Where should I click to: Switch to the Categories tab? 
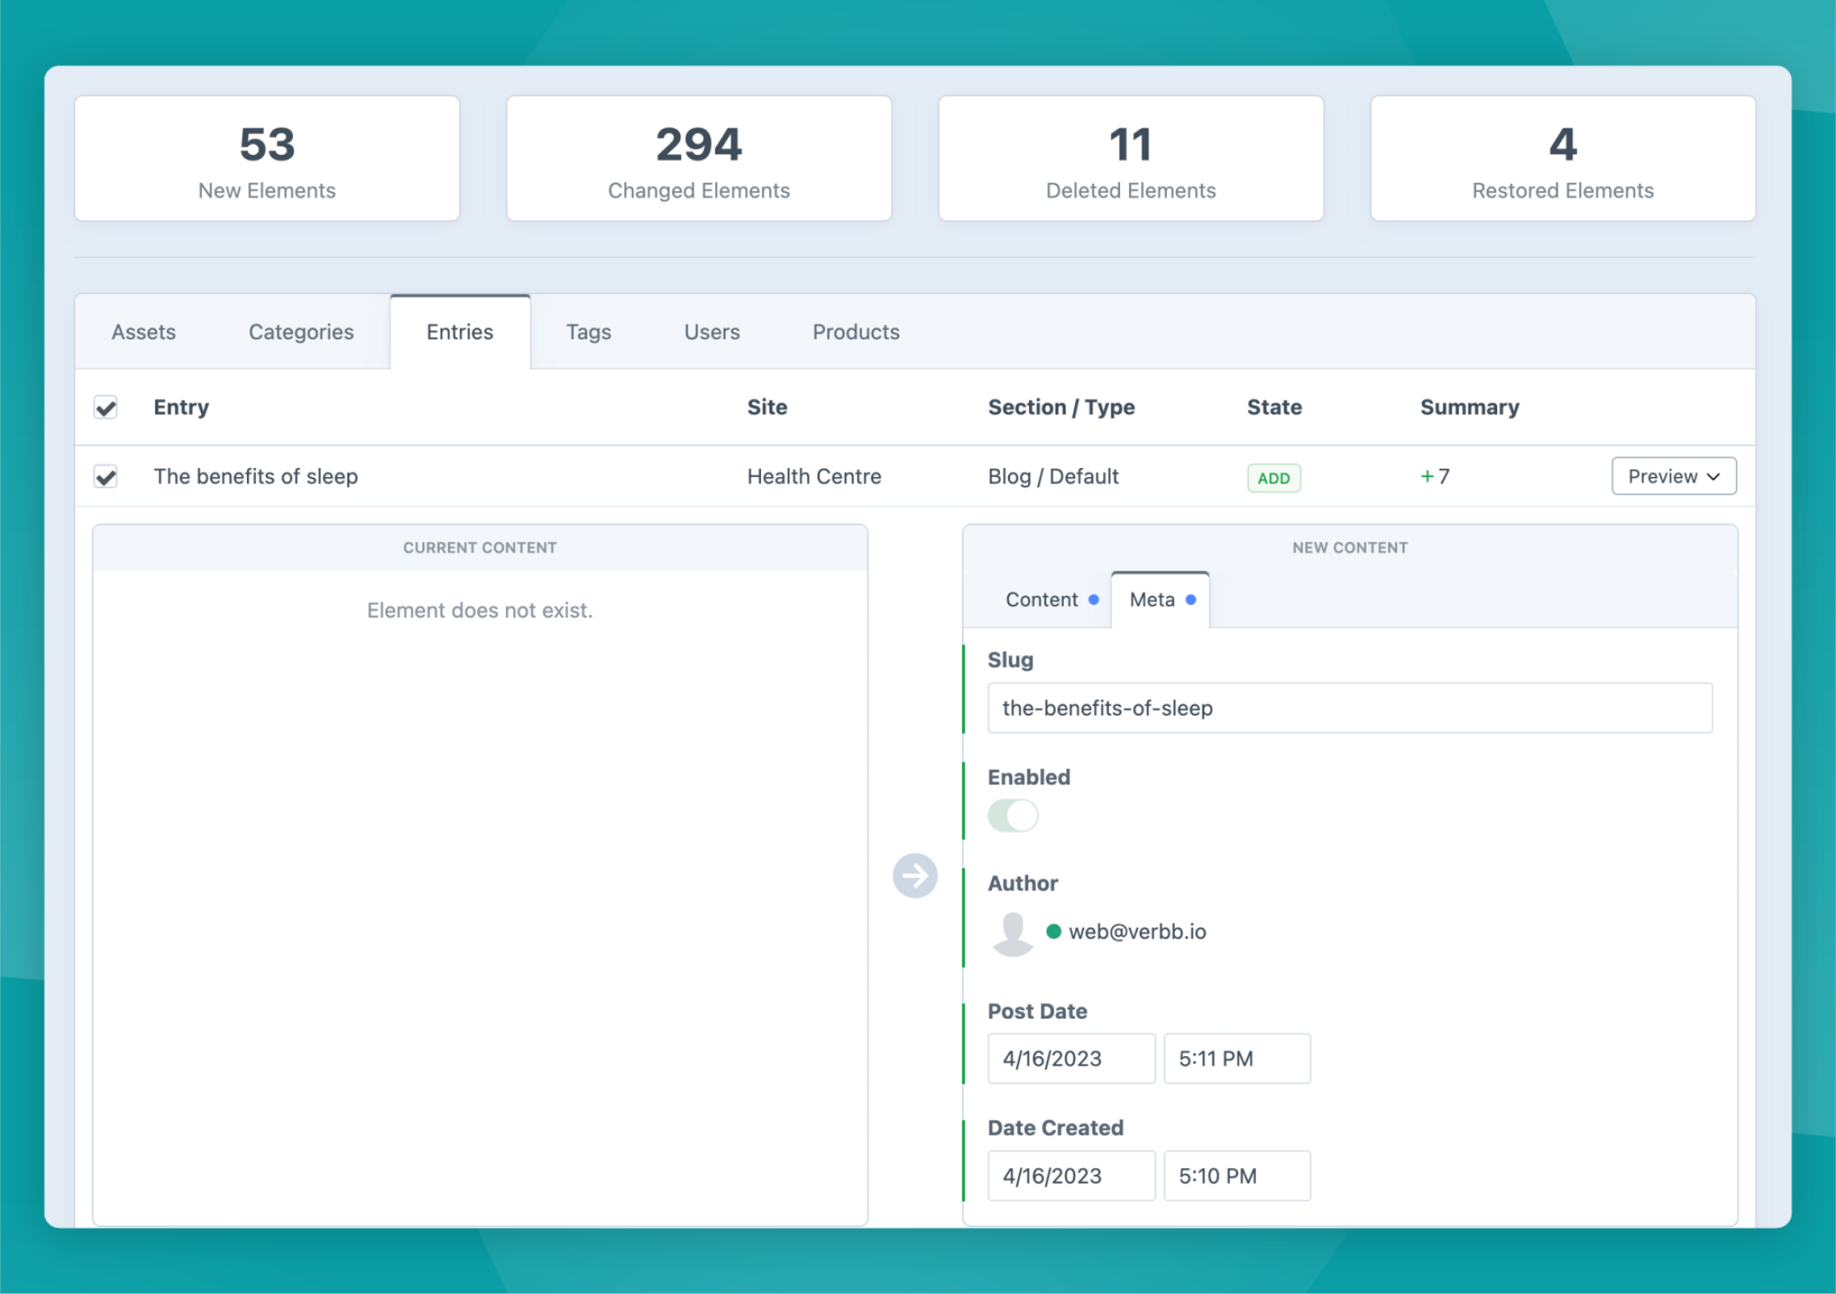pos(300,332)
